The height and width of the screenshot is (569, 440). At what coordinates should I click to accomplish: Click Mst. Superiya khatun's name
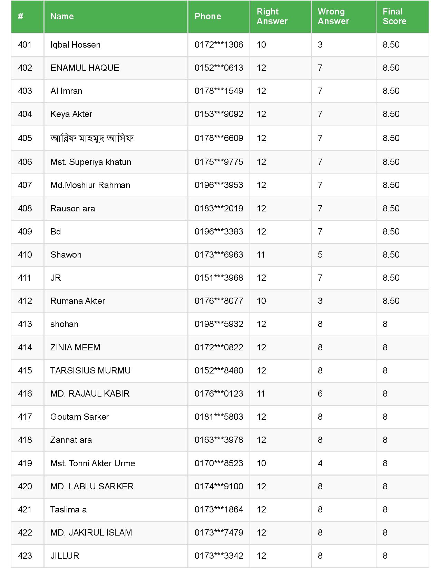click(x=90, y=162)
